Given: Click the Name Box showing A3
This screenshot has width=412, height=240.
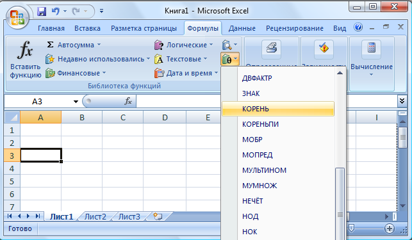Looking at the screenshot, I should [37, 102].
